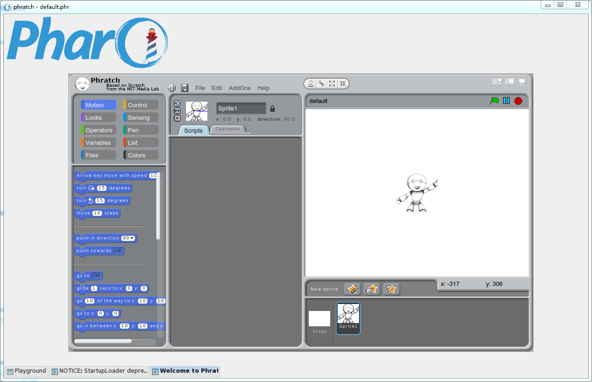This screenshot has height=382, width=592.
Task: Switch to the Costumes tab
Action: pyautogui.click(x=228, y=129)
